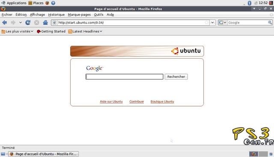Open the back/forward history dropdown arrow
274x157 pixels.
click(21, 23)
